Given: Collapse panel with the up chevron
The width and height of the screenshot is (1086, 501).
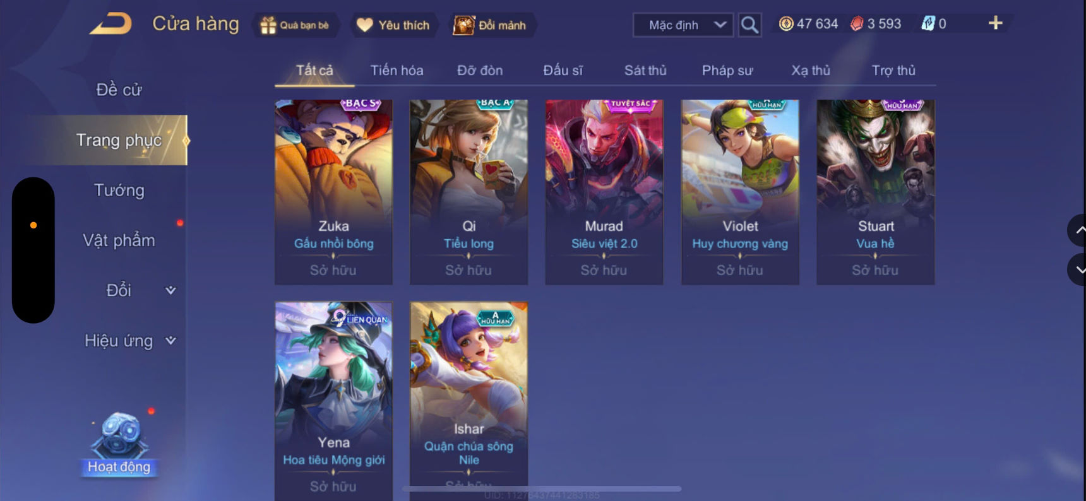Looking at the screenshot, I should pyautogui.click(x=1077, y=230).
